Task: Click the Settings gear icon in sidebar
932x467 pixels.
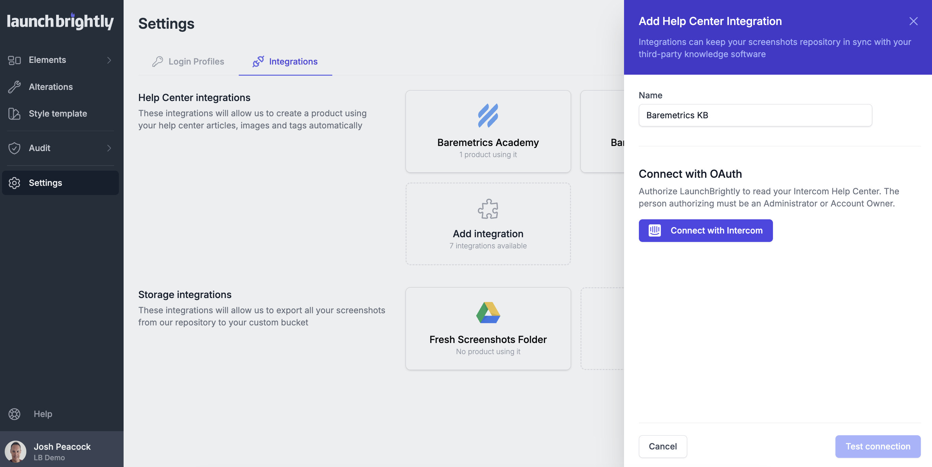Action: pos(15,183)
